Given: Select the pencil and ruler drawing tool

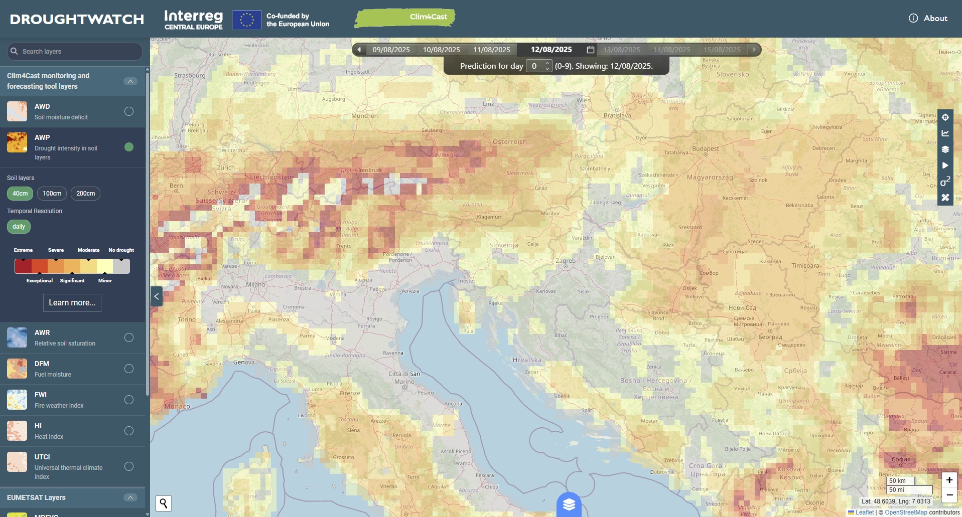Looking at the screenshot, I should point(945,198).
